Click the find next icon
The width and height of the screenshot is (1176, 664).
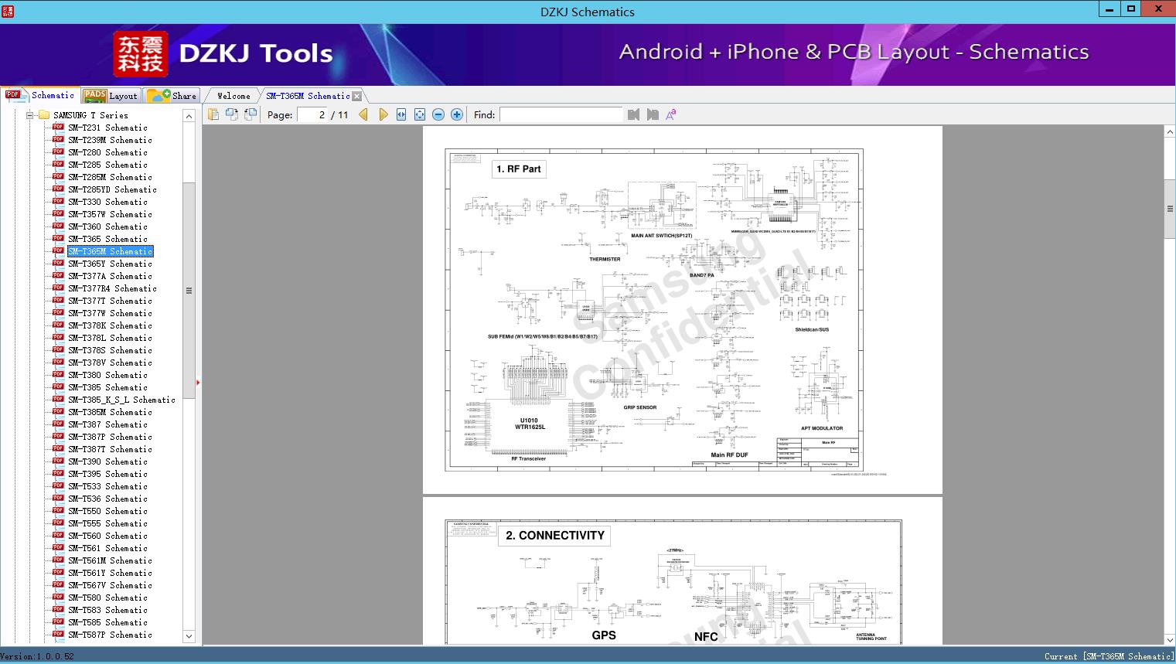[x=653, y=114]
